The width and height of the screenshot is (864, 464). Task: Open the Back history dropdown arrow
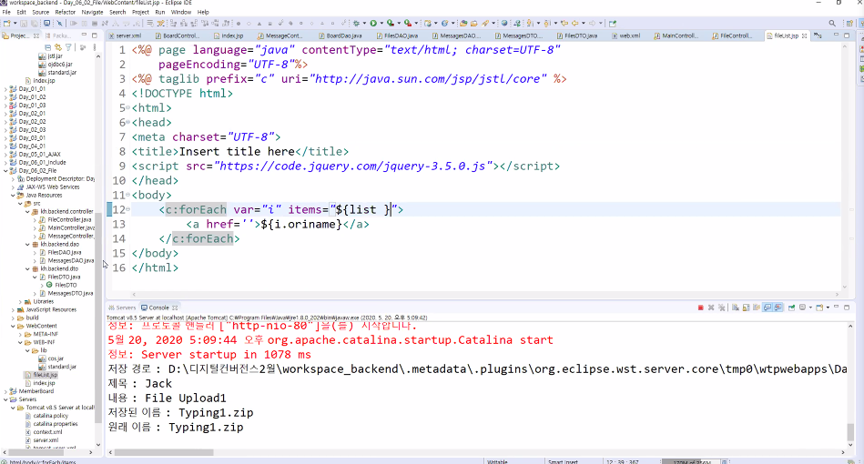[583, 23]
